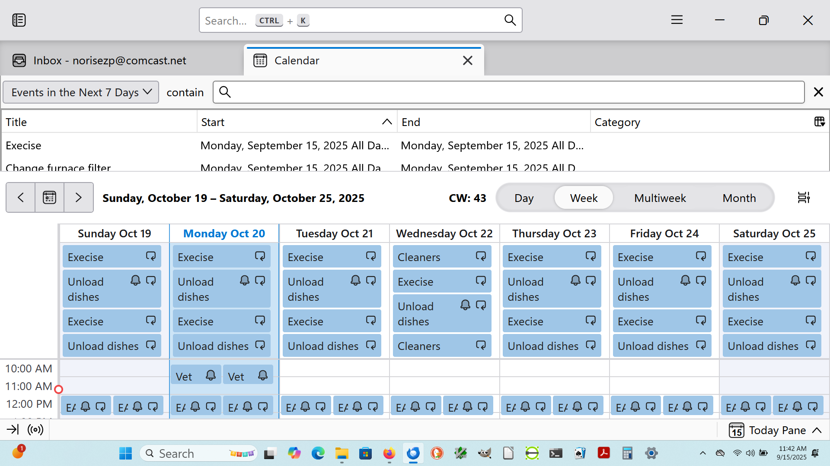830x466 pixels.
Task: Switch to the Inbox mail tab
Action: [x=110, y=60]
